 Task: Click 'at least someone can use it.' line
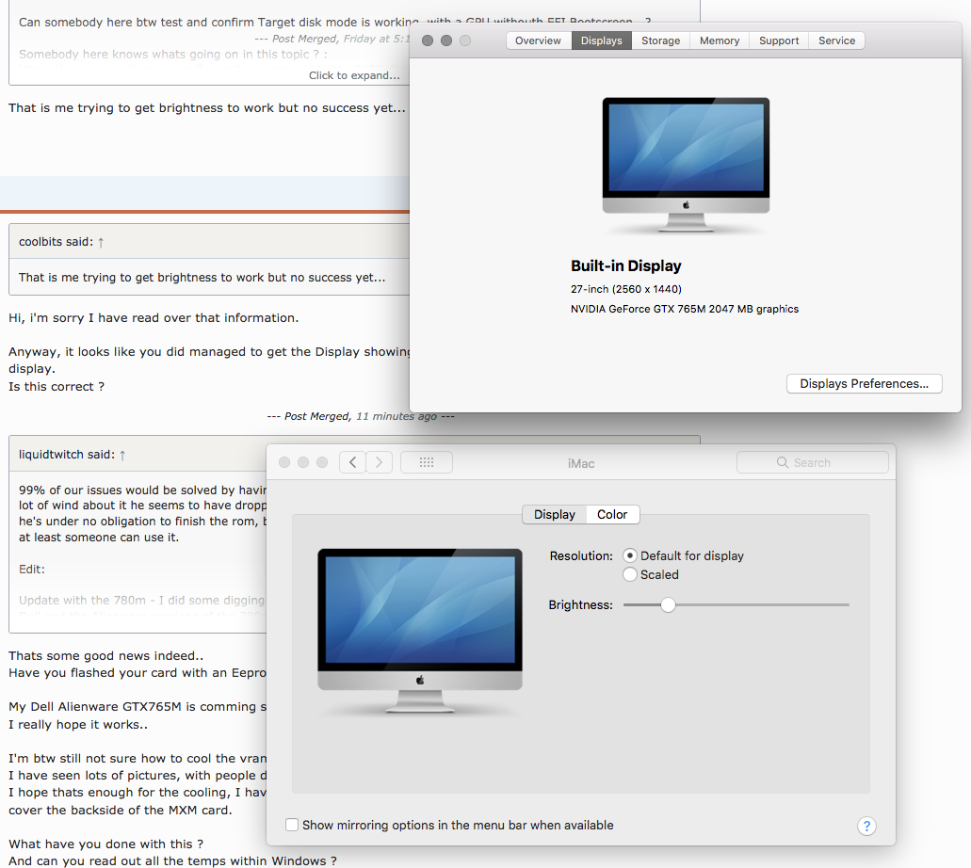coord(99,538)
